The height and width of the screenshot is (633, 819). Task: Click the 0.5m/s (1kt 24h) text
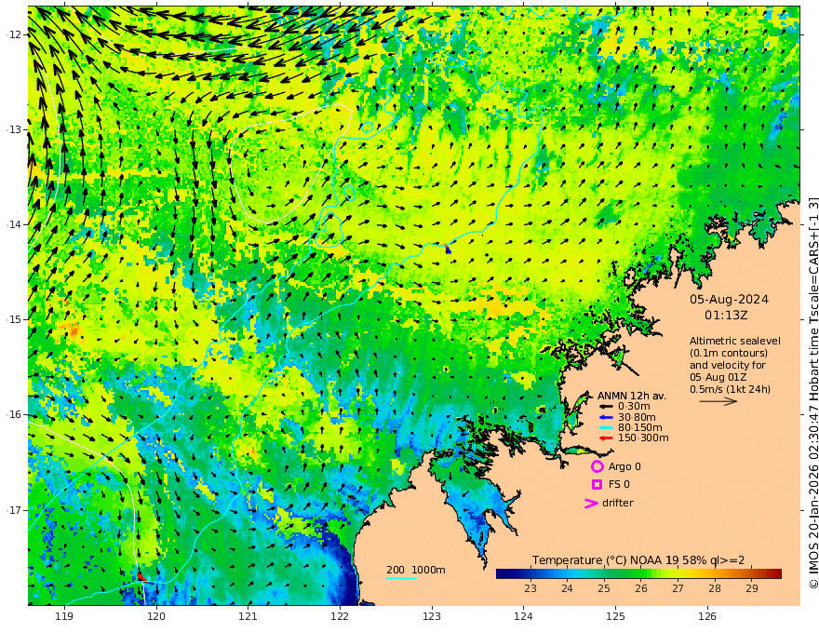tap(730, 389)
